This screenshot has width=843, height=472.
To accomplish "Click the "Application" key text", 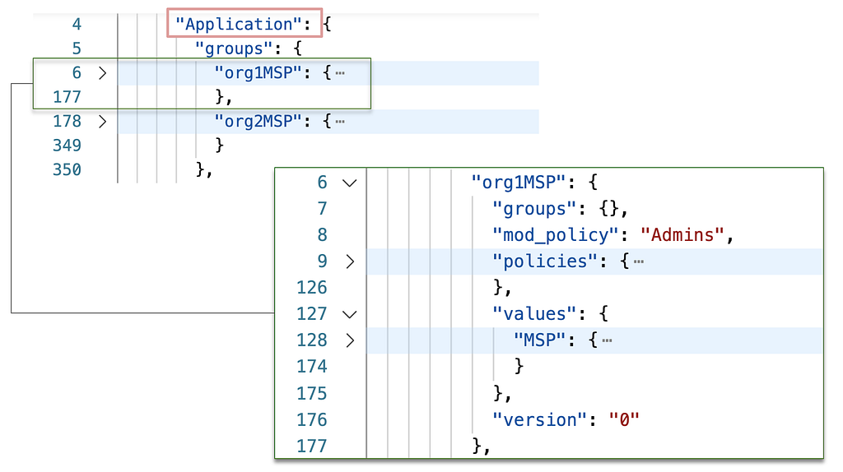I will coord(238,24).
